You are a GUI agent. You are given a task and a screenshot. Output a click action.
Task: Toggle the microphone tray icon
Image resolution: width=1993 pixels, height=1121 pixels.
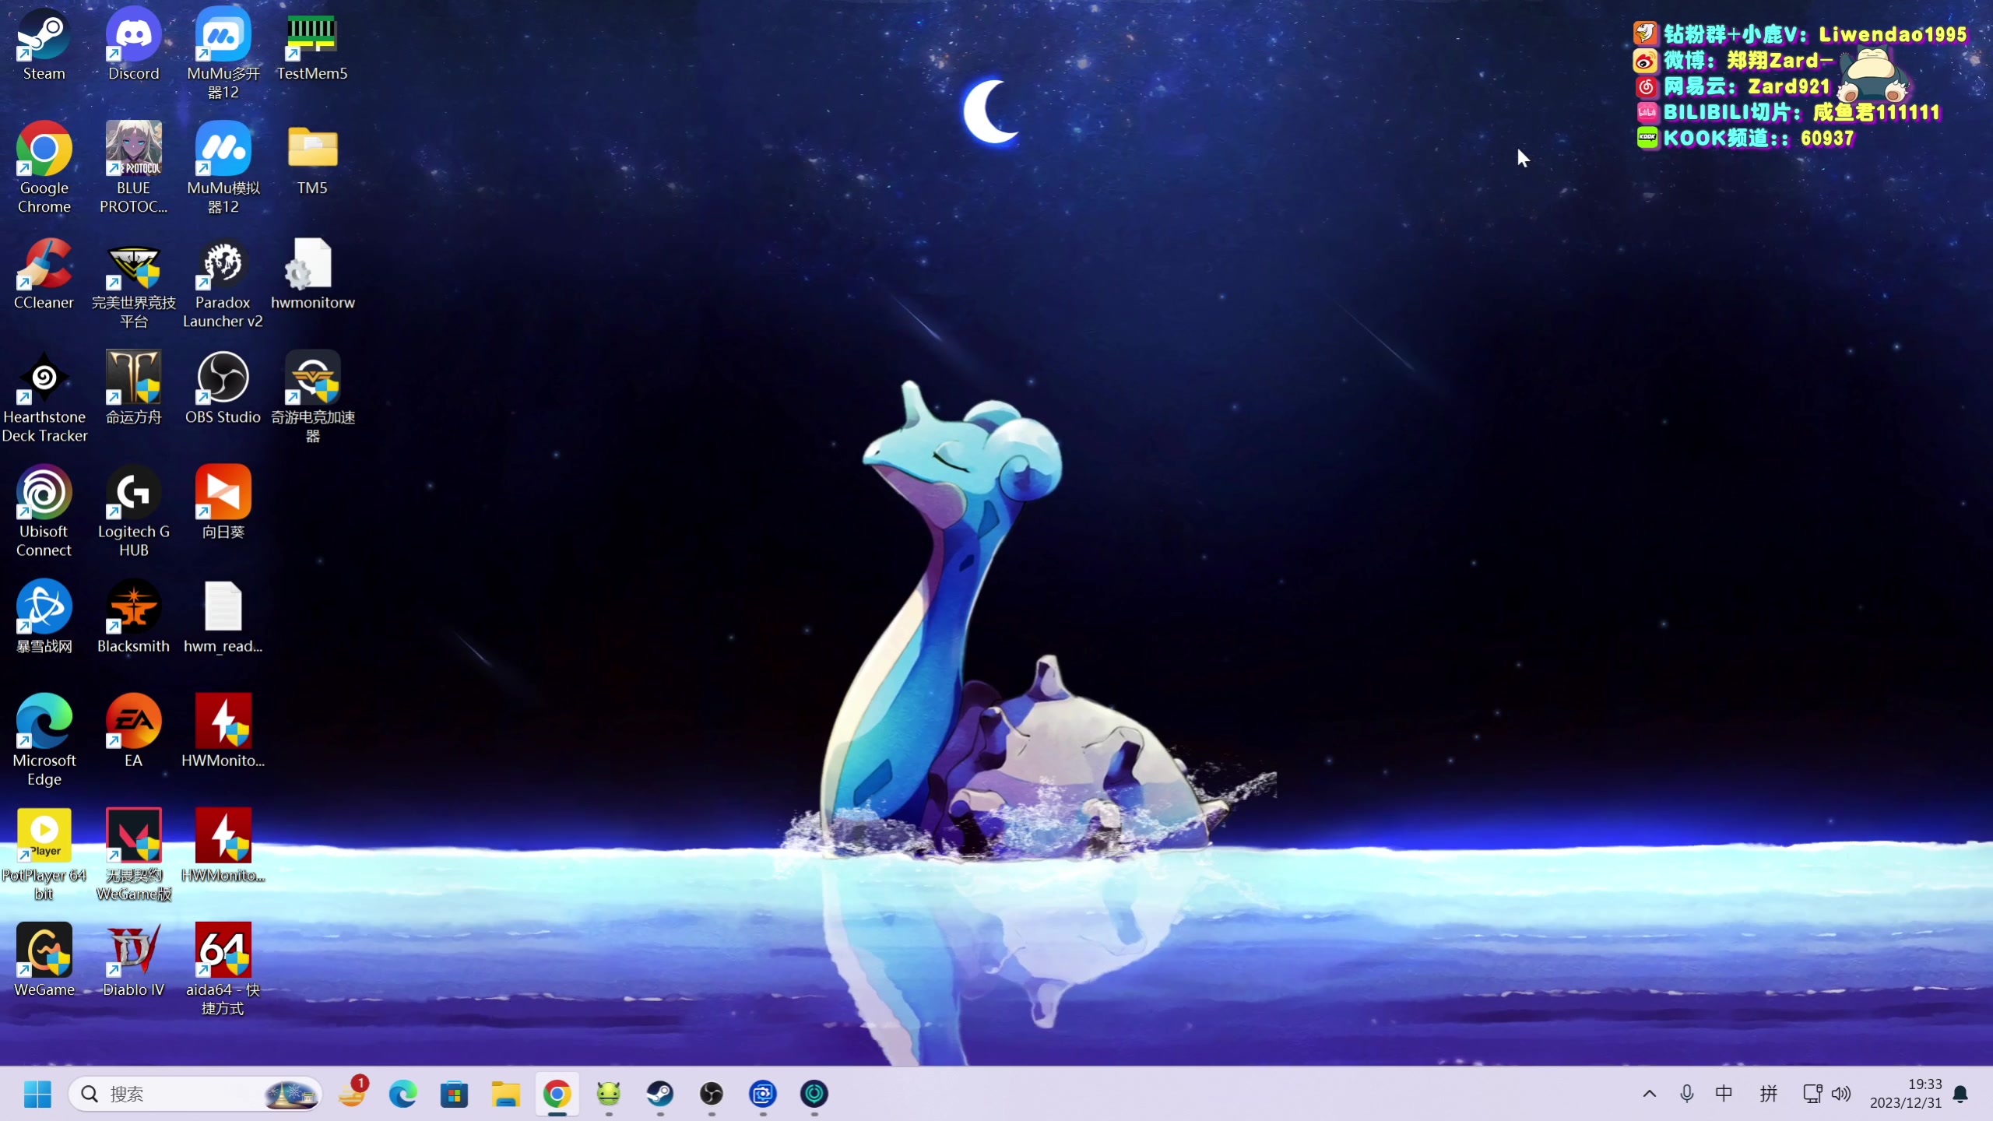click(1686, 1094)
